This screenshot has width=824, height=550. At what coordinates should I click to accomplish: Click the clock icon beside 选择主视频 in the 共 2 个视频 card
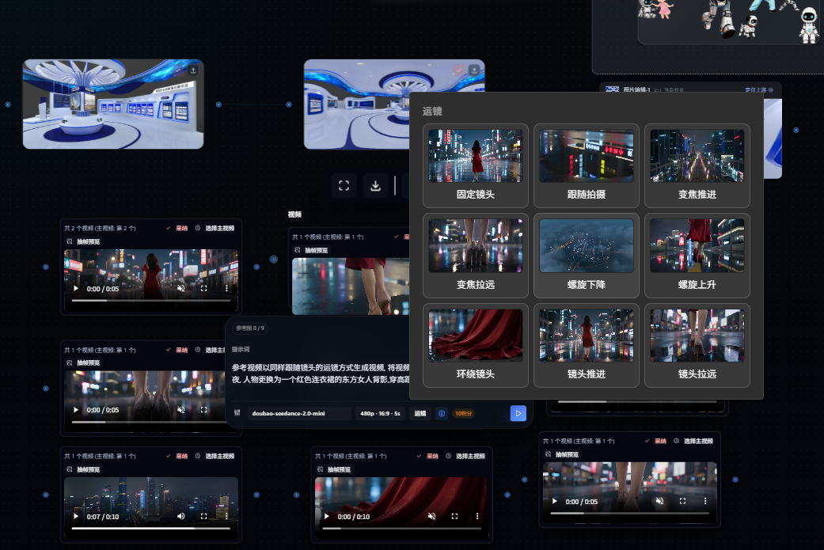tap(198, 228)
